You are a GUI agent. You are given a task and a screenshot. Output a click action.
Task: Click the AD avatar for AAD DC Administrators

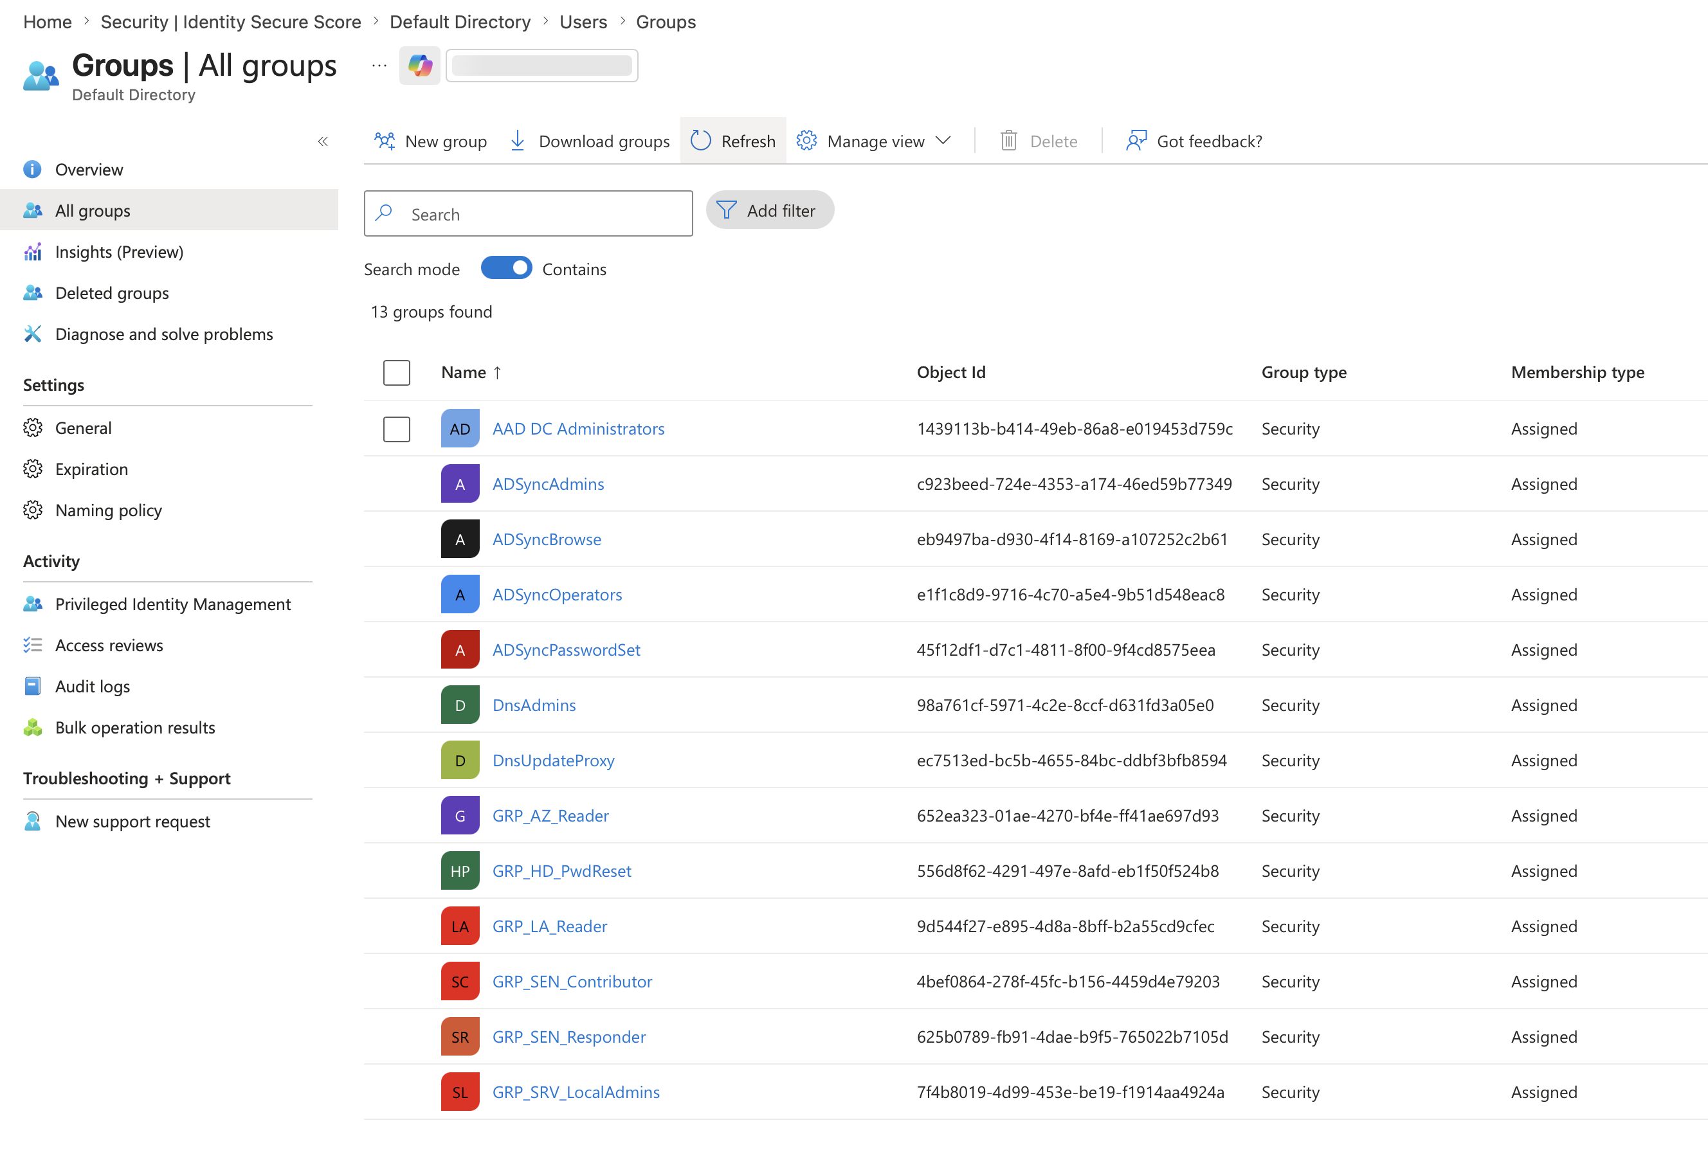460,429
